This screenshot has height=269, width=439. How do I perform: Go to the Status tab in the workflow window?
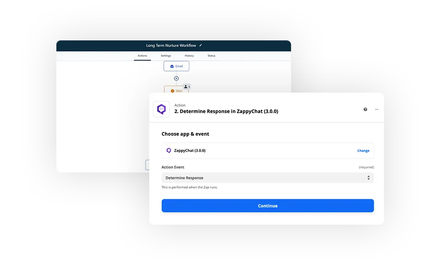(x=211, y=56)
